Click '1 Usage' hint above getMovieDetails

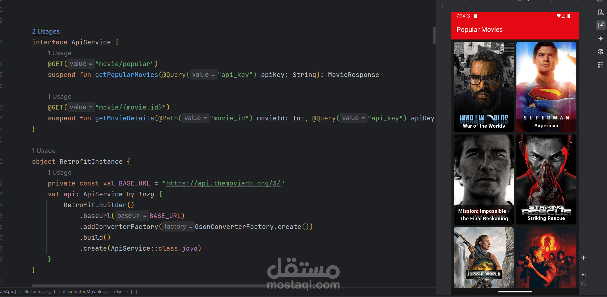click(59, 96)
